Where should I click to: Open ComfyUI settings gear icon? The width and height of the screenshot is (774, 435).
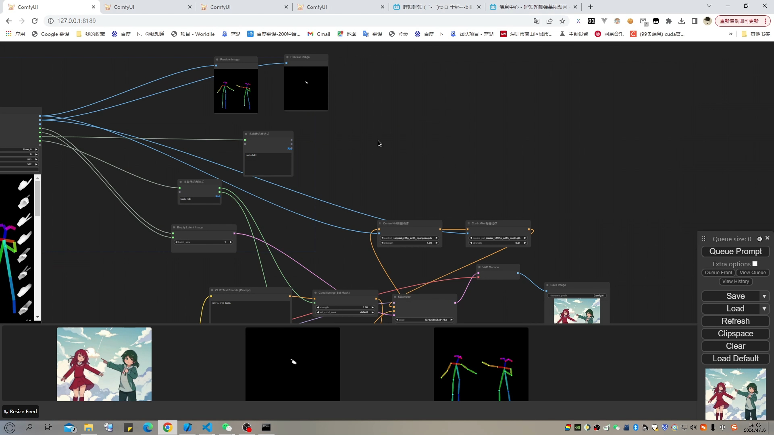click(x=759, y=239)
